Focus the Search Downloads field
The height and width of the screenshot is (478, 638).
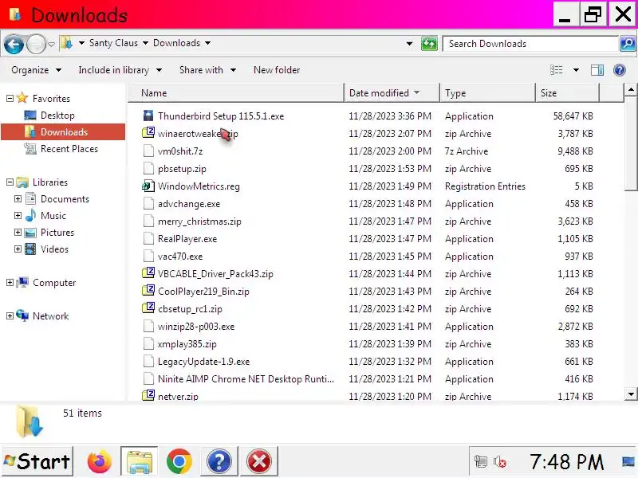click(x=530, y=44)
